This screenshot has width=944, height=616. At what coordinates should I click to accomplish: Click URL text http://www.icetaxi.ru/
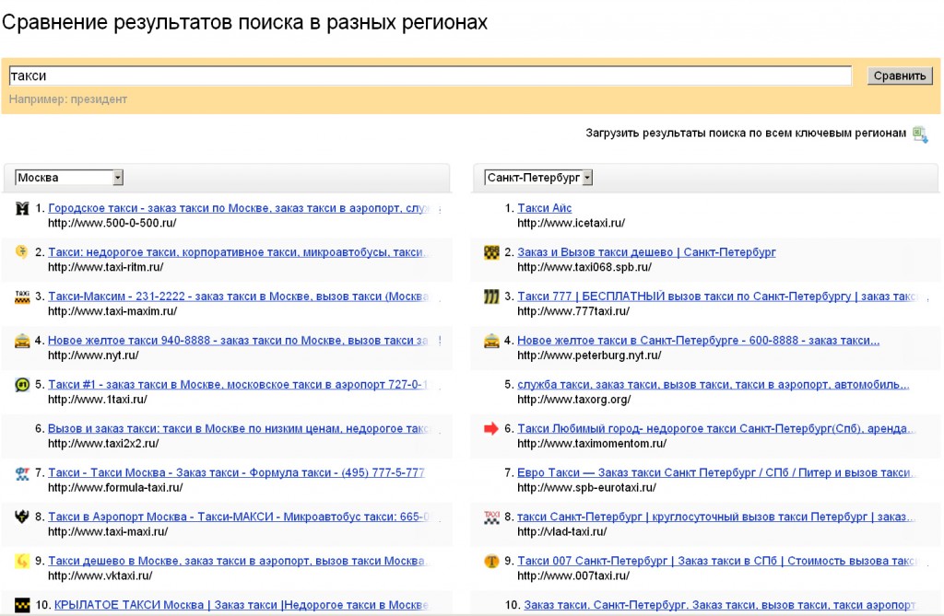coord(572,223)
